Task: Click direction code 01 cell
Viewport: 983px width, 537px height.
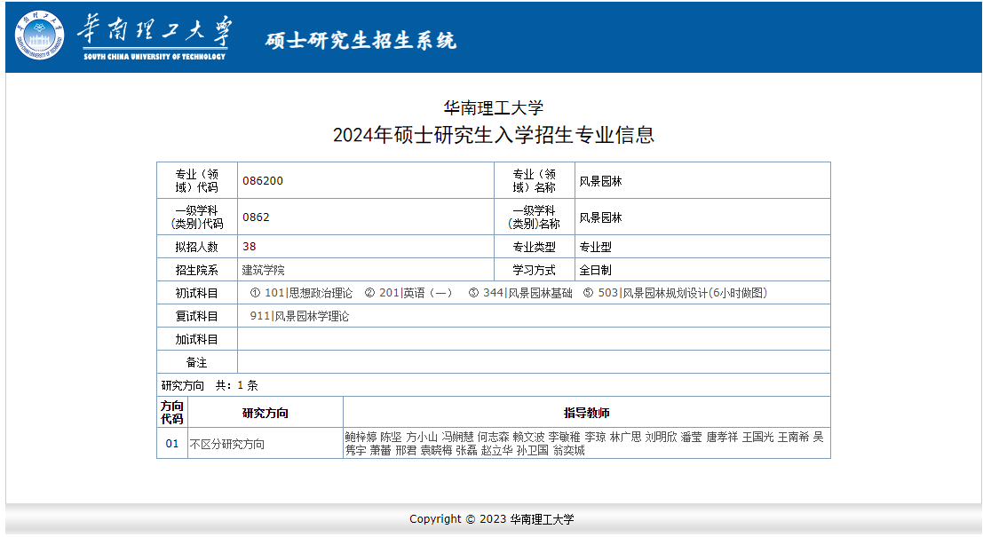Action: tap(171, 443)
